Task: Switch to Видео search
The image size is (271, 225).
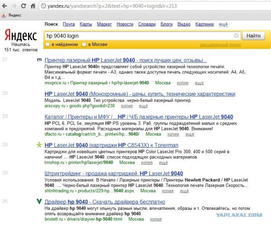Action: click(x=184, y=24)
